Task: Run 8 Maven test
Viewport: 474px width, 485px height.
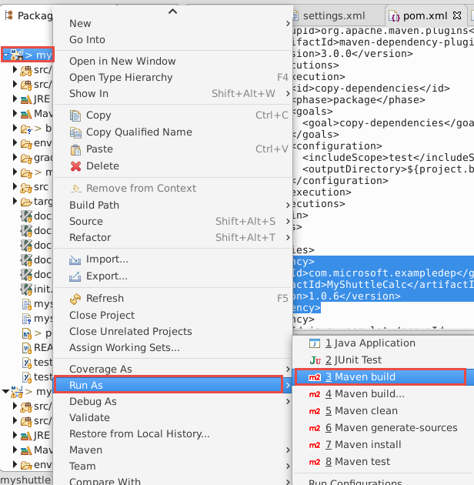Action: point(383,462)
